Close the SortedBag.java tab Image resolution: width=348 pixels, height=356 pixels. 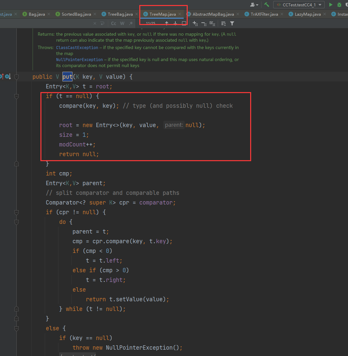coord(95,14)
